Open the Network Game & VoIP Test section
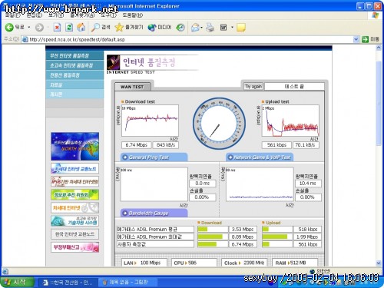384x288 pixels. tap(260, 157)
